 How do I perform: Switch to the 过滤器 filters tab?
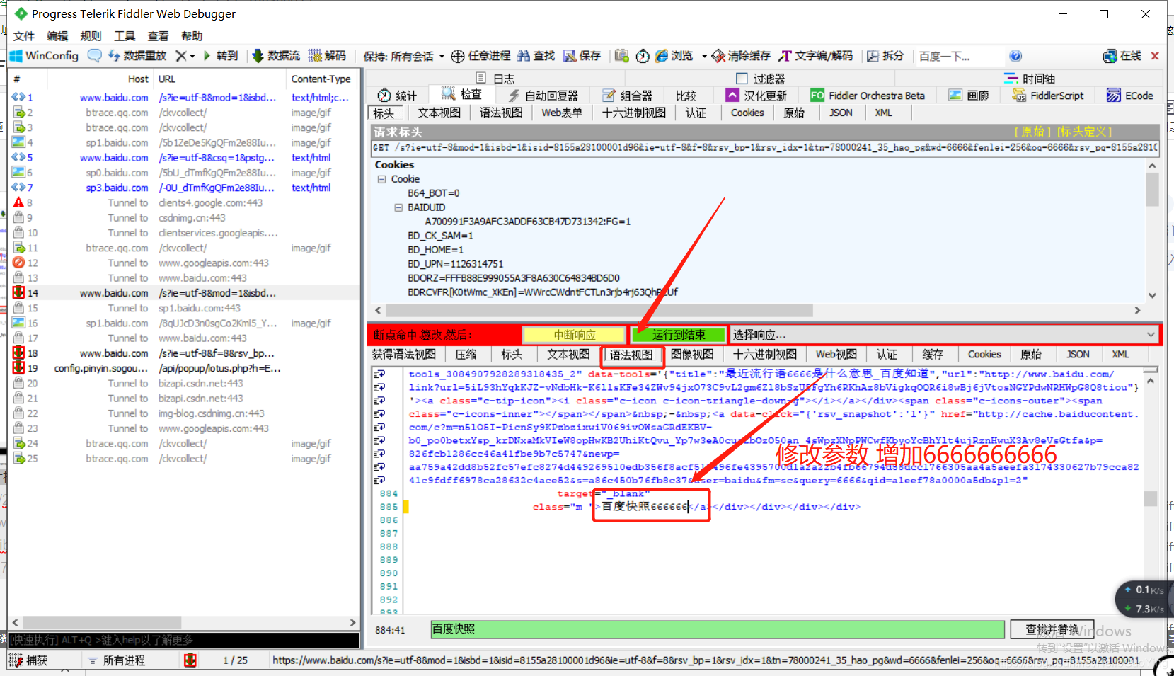point(761,79)
